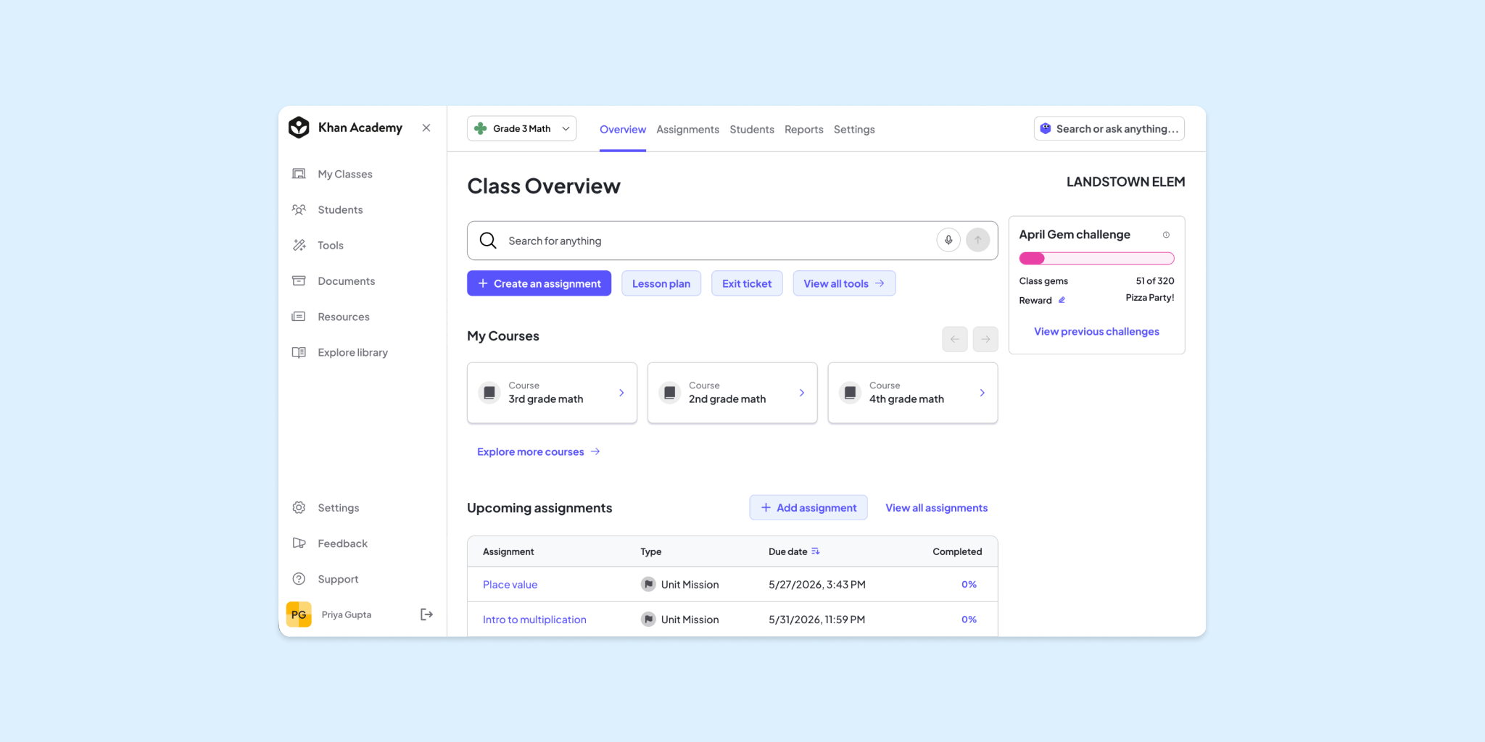Viewport: 1485px width, 742px height.
Task: Click the Search or ask anything box
Action: [1109, 128]
